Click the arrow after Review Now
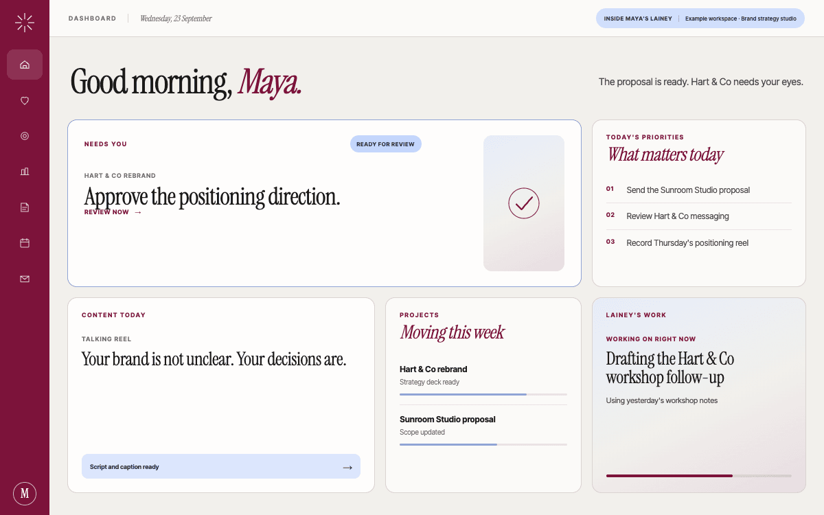This screenshot has width=824, height=515. tap(138, 212)
